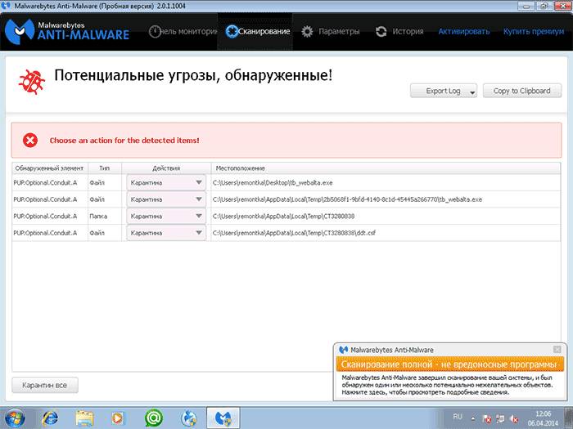Viewport: 573px width, 429px height.
Task: Click the Купить премиум link
Action: coord(534,32)
